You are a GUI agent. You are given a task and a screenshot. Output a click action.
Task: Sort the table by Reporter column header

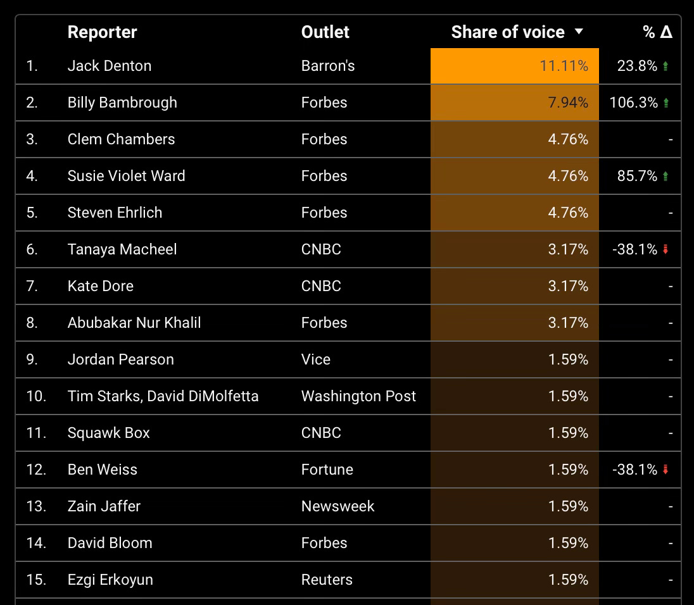tap(102, 32)
